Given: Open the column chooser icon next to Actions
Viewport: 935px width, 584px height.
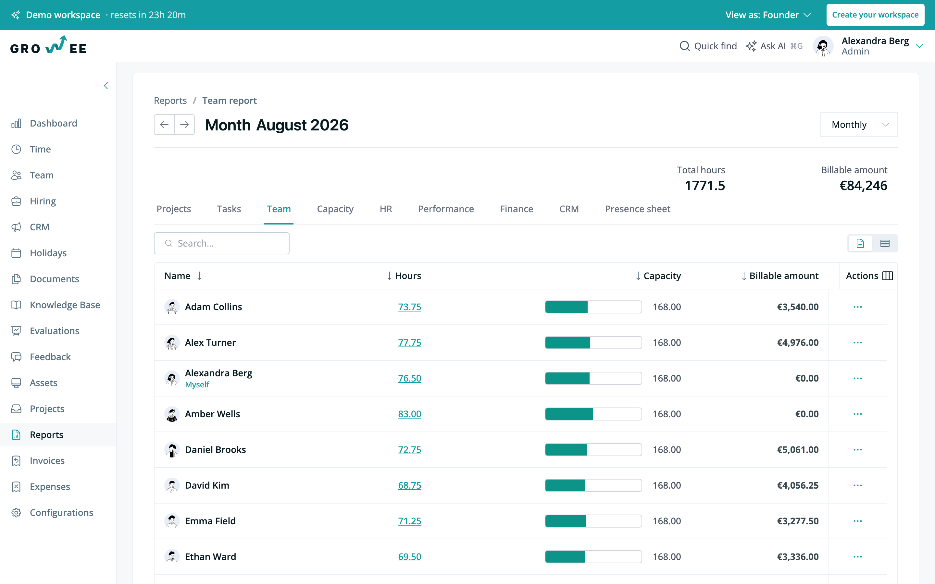Looking at the screenshot, I should coord(888,276).
